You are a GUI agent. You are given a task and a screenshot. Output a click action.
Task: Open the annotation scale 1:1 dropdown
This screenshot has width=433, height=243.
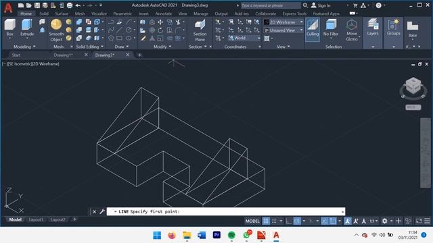pos(373,221)
